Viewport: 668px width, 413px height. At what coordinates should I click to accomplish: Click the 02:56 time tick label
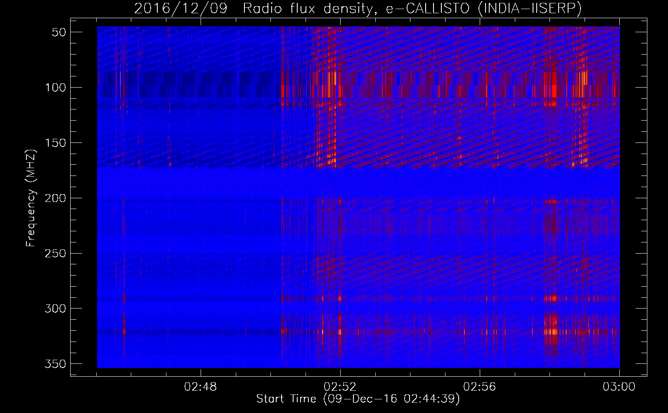[480, 387]
